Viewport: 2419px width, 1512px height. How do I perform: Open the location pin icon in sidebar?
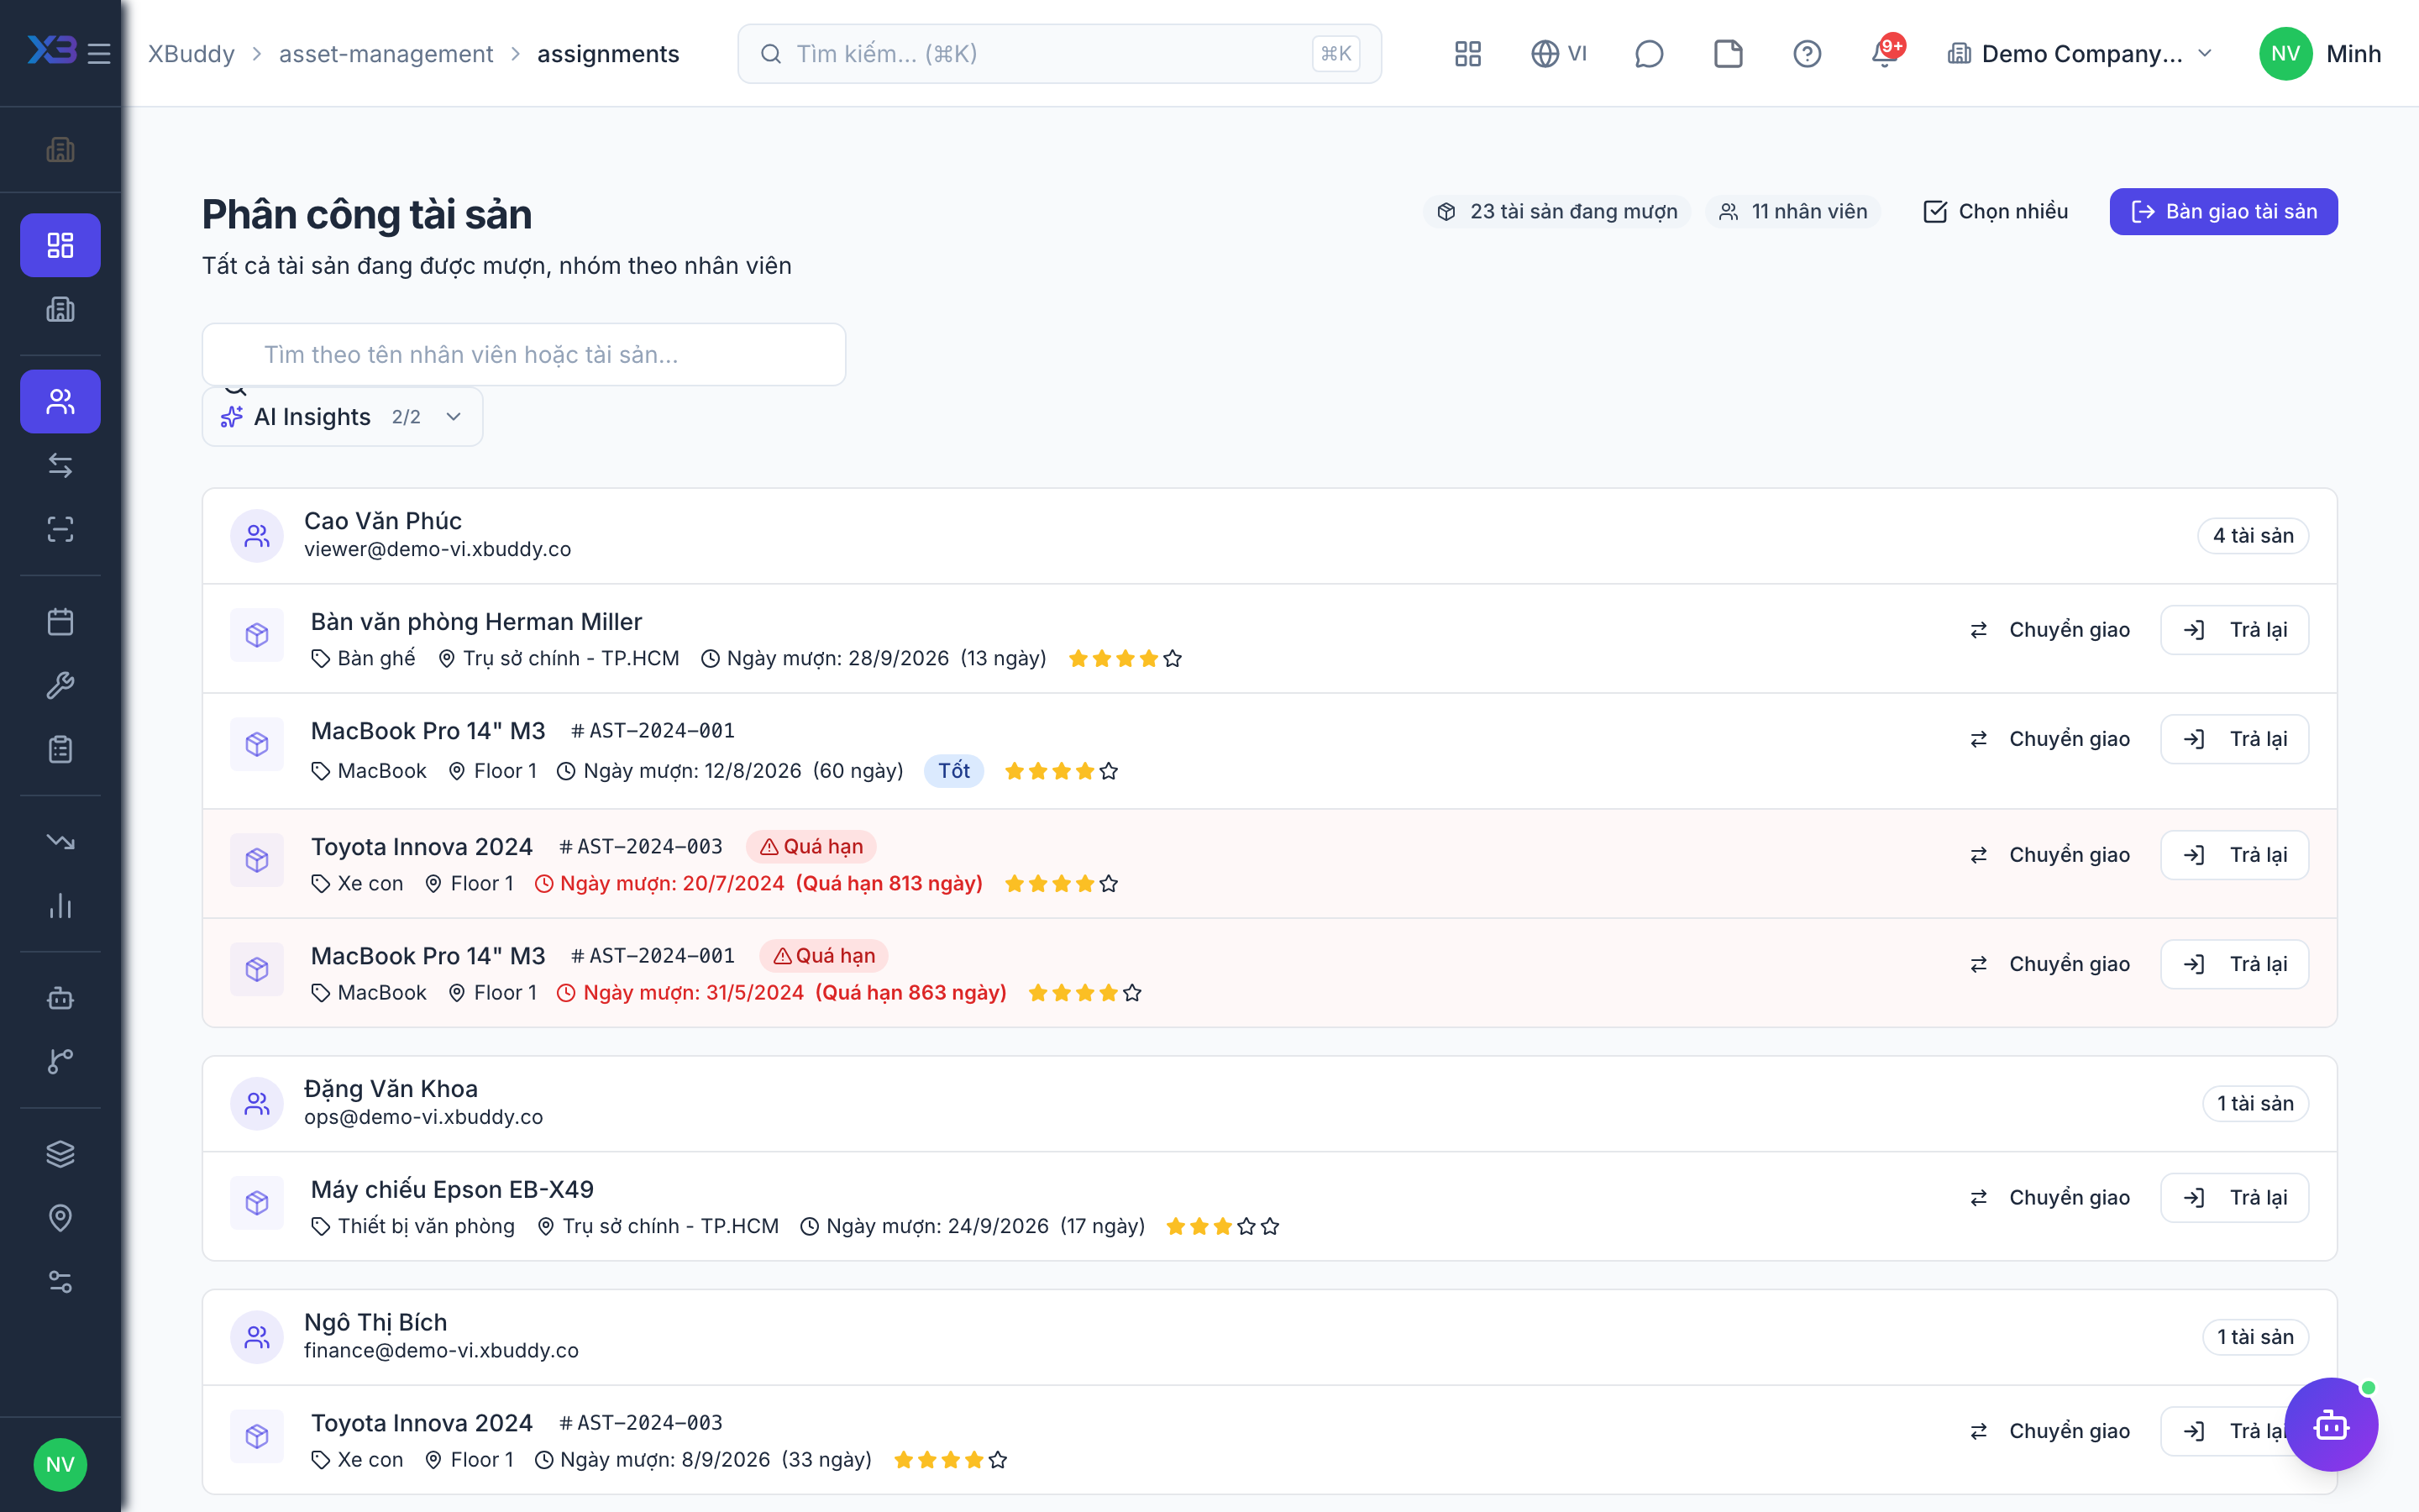(60, 1218)
